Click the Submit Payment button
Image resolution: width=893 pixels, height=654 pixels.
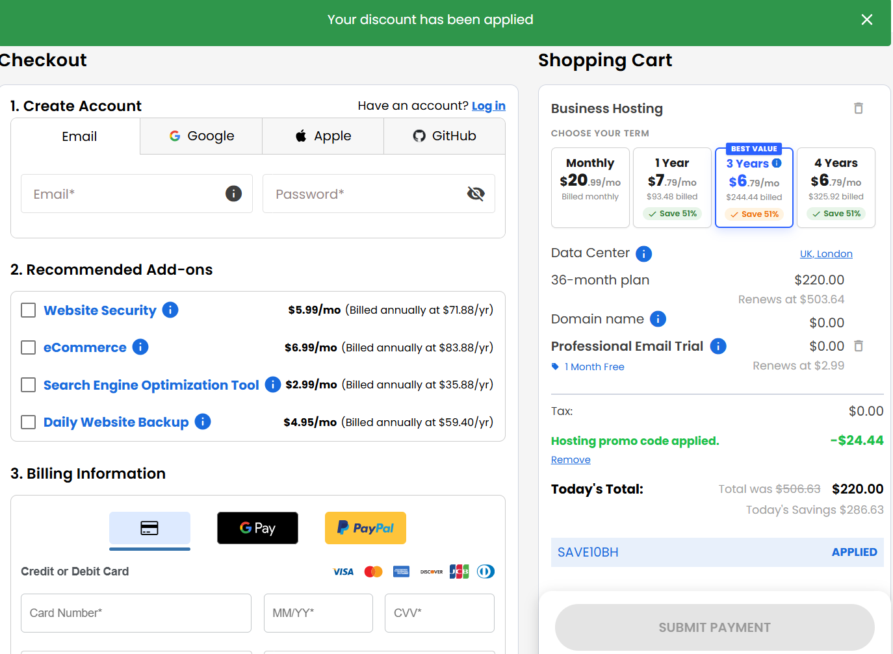[715, 627]
